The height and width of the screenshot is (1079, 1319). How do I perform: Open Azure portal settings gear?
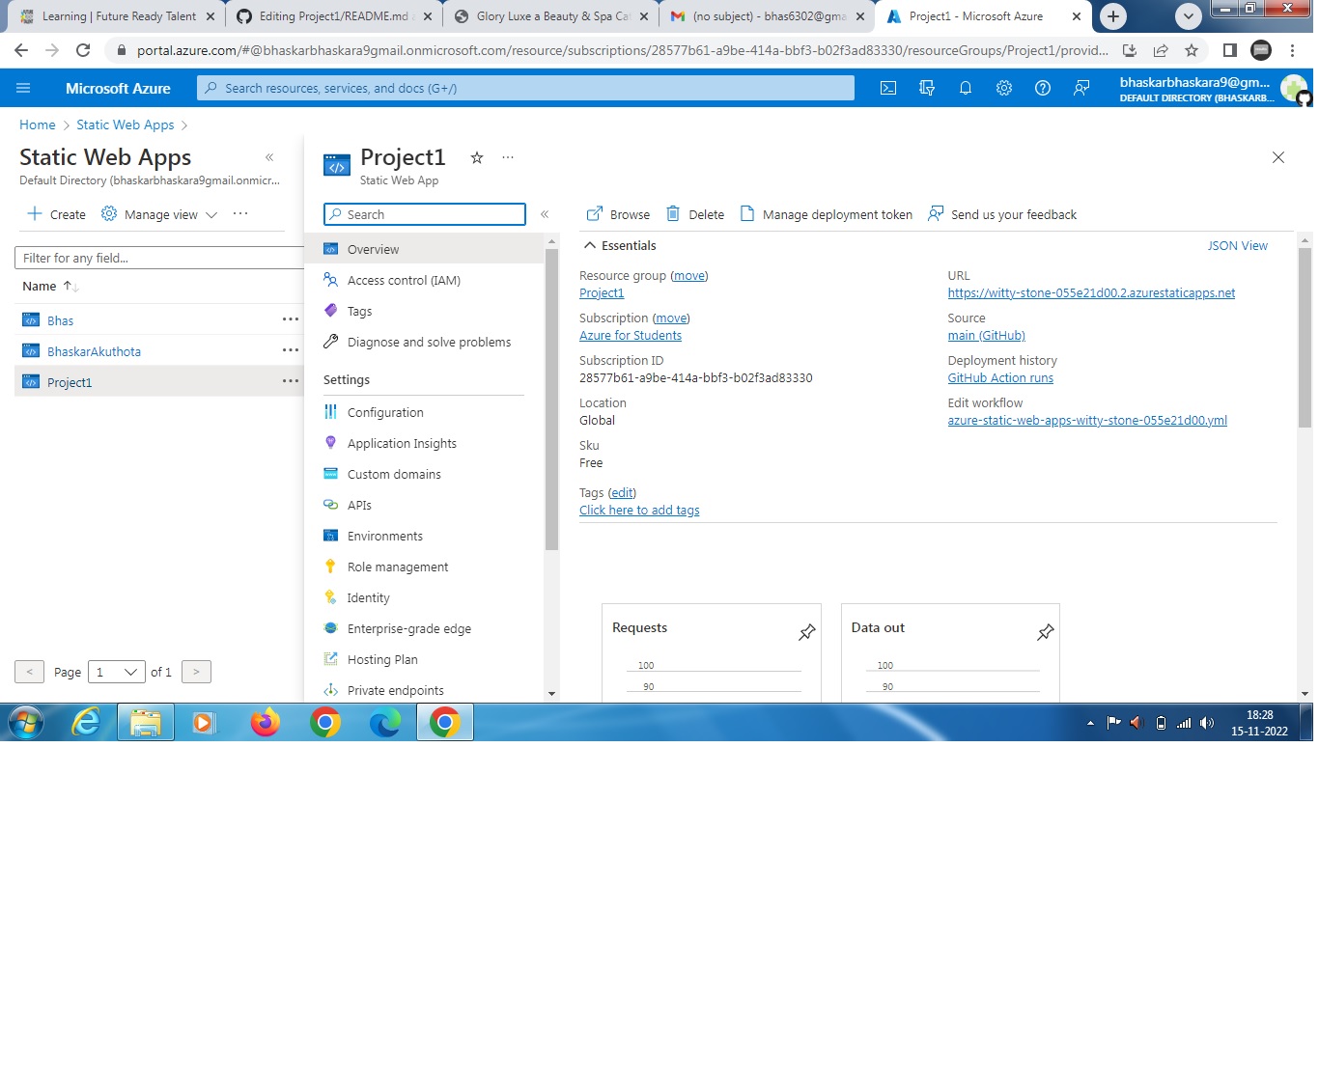tap(1004, 88)
